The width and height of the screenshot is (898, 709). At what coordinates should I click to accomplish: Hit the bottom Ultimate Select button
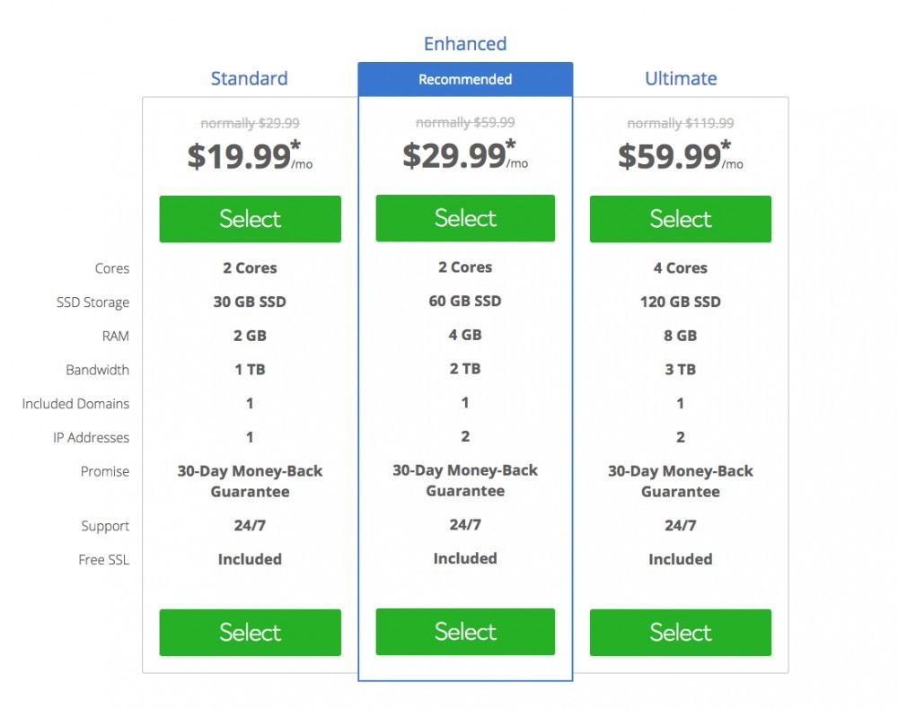(680, 632)
